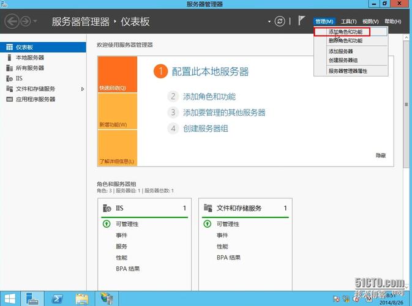The image size is (412, 306).
Task: Click the 本地服务器 sidebar icon
Action: (x=9, y=58)
